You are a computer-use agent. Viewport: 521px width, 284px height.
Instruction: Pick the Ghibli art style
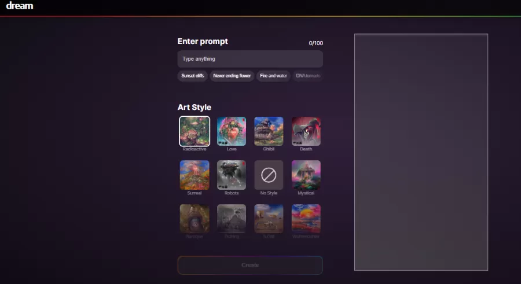click(x=269, y=131)
